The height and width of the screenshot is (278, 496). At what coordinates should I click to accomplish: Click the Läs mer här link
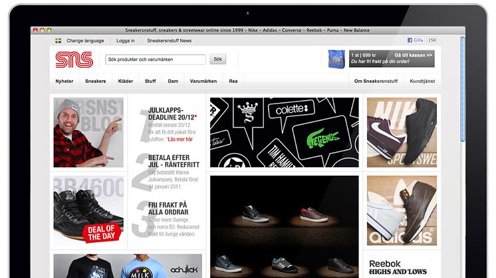pos(180,139)
